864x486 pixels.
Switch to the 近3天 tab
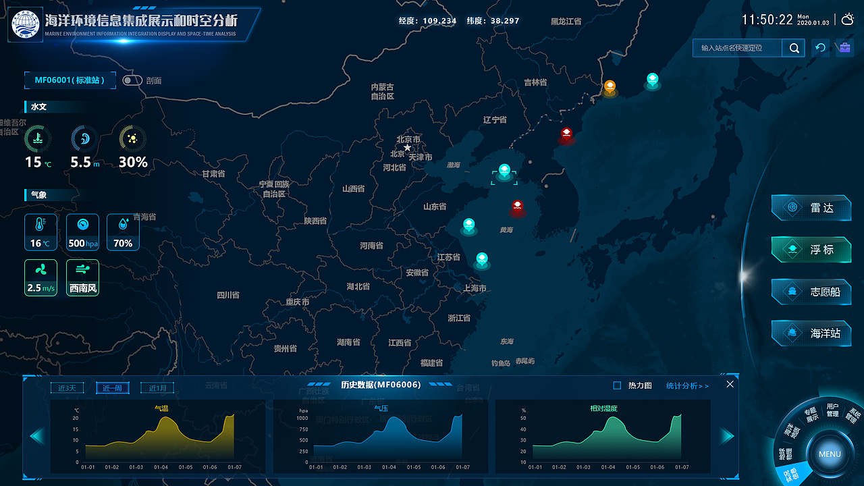click(67, 388)
